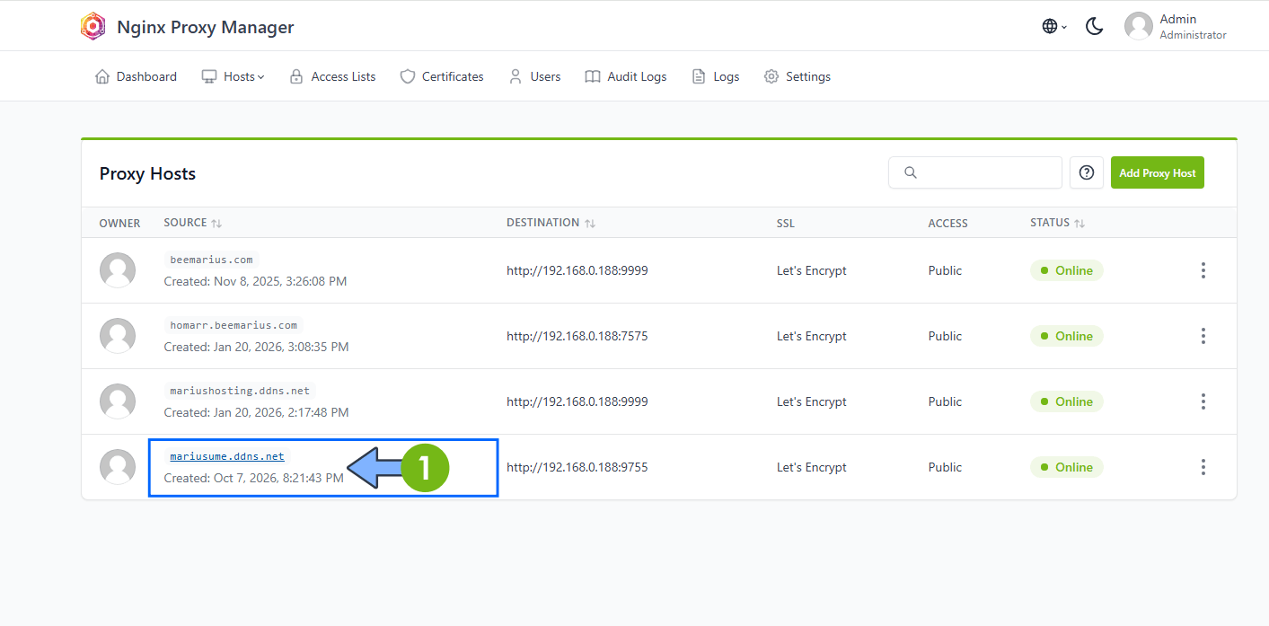Click the Created: Jan 20, 2026, 3:08:35 PM text
Viewport: 1269px width, 626px height.
[256, 347]
